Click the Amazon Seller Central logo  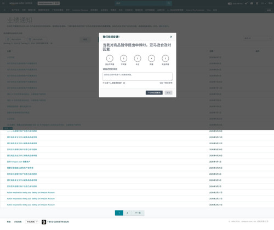coord(21,3)
